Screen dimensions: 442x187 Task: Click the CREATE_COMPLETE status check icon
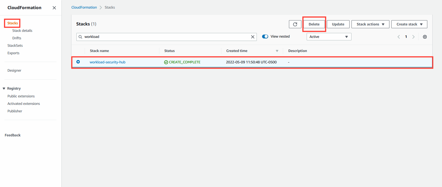[166, 62]
